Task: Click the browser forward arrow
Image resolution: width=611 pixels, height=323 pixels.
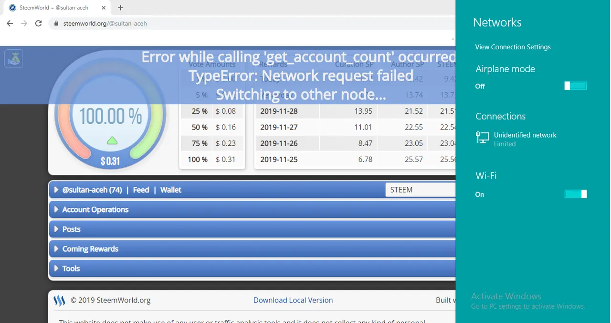Action: [24, 23]
